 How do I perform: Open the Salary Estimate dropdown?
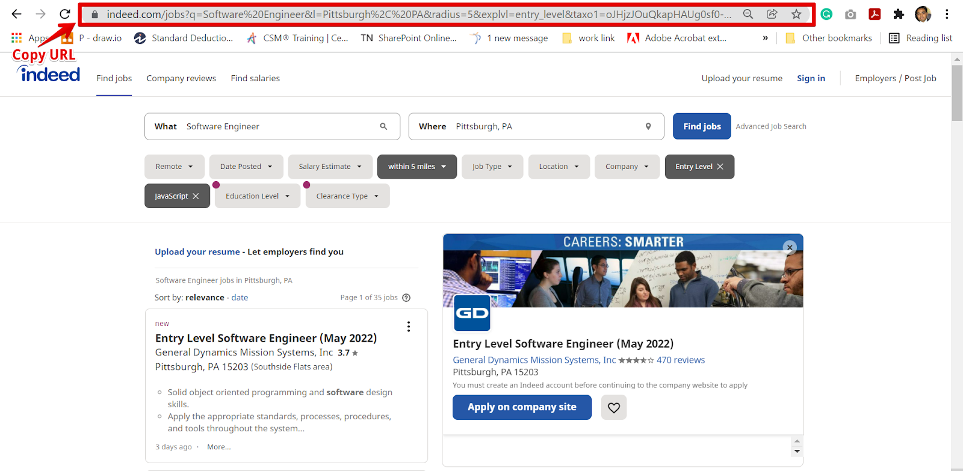[330, 167]
